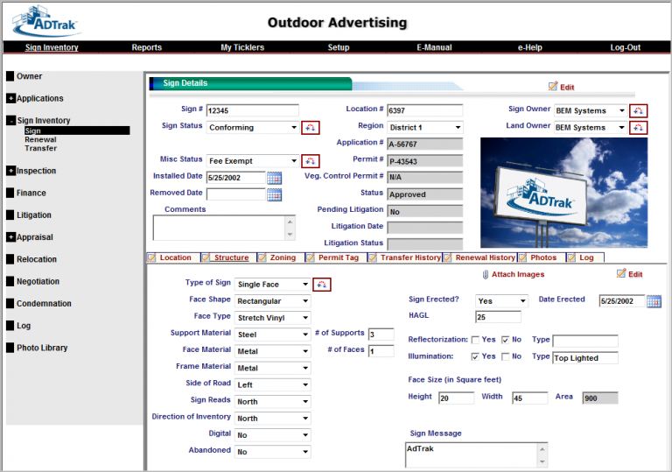Click the square icon beside Condemnation
The image size is (672, 472).
[10, 303]
